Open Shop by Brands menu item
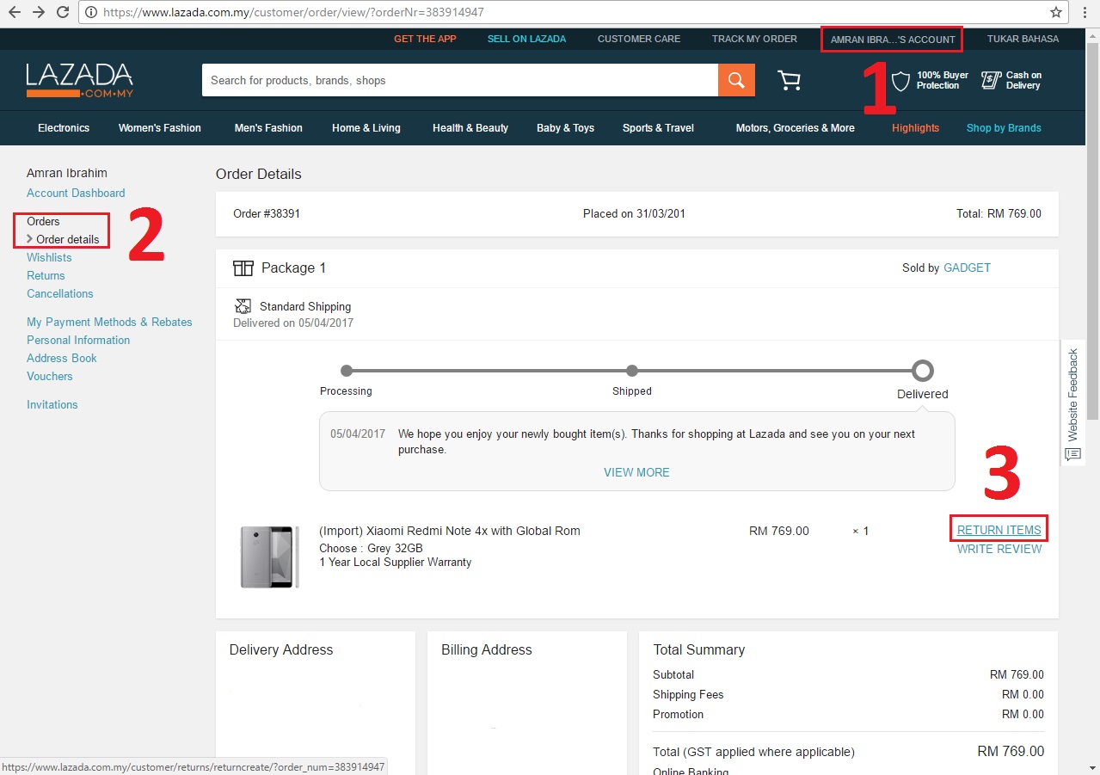This screenshot has width=1100, height=775. pos(1004,128)
